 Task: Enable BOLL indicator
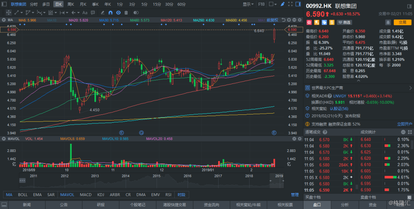(x=23, y=195)
